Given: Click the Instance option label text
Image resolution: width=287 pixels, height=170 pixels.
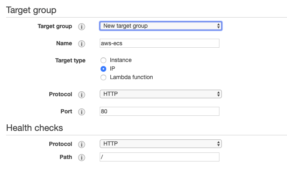Looking at the screenshot, I should click(x=120, y=60).
